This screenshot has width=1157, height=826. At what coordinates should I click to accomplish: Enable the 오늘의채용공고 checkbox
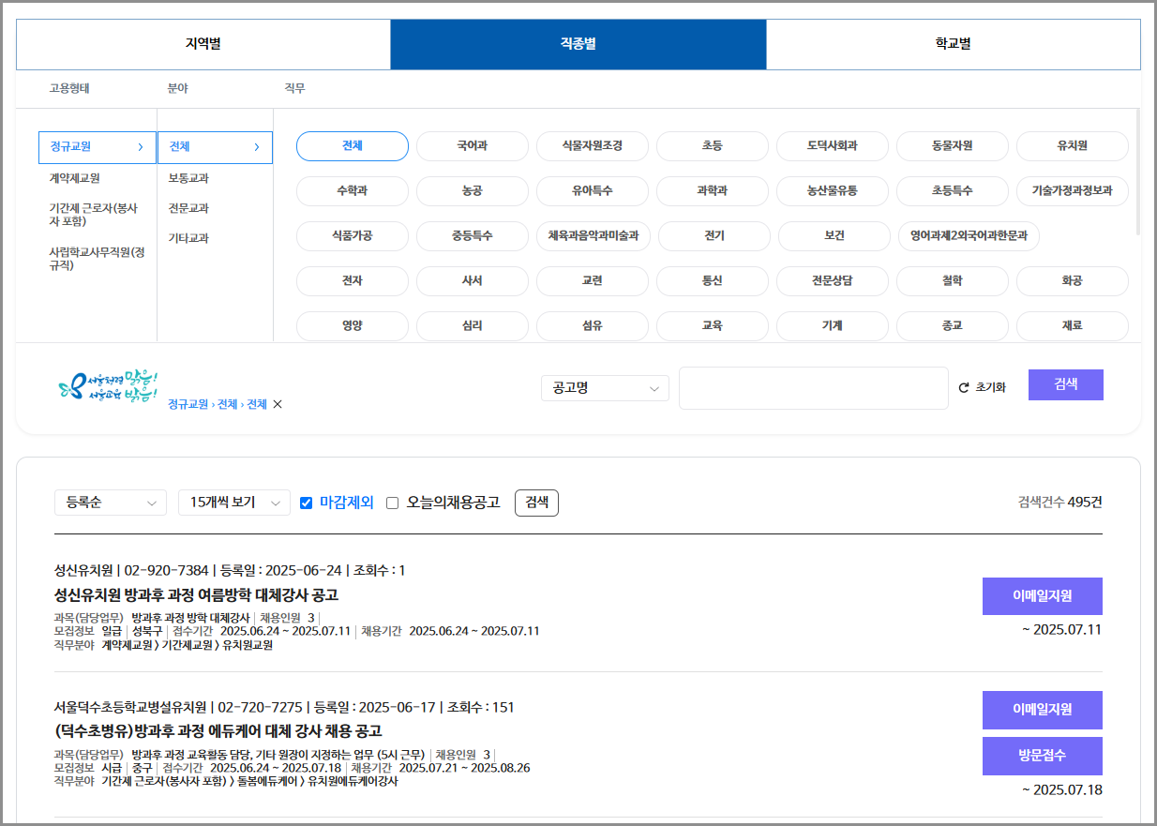(x=392, y=503)
